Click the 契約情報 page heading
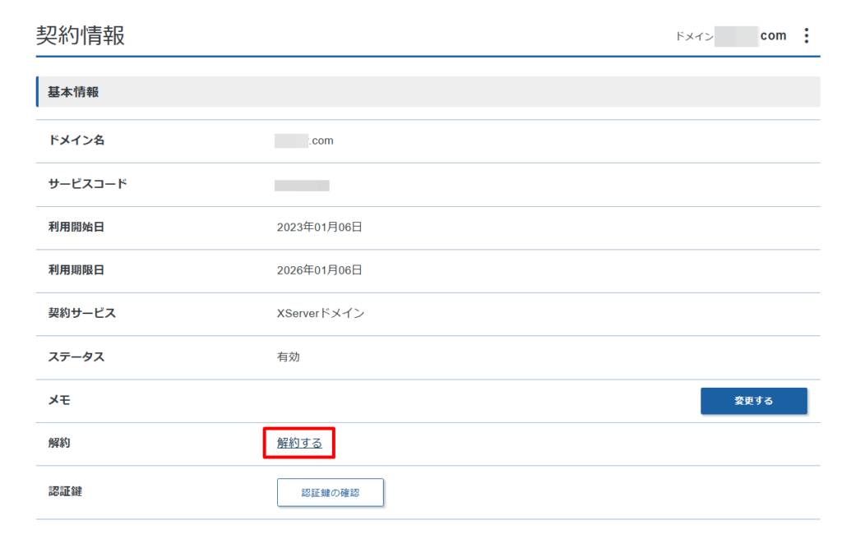 click(x=81, y=35)
